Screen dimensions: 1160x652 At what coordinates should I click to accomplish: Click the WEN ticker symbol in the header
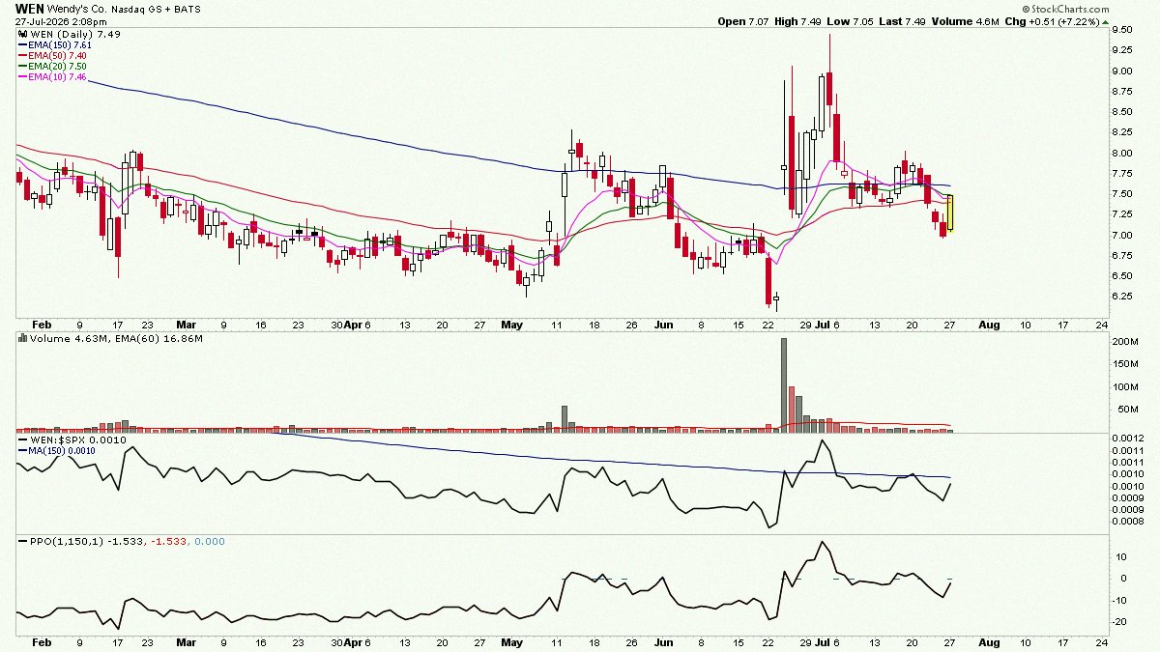coord(30,8)
